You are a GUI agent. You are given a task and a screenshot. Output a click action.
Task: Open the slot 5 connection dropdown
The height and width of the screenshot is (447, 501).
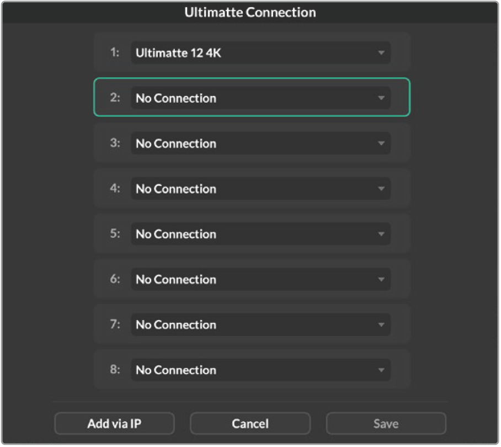coord(261,234)
